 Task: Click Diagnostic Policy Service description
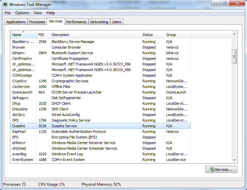click(x=71, y=120)
